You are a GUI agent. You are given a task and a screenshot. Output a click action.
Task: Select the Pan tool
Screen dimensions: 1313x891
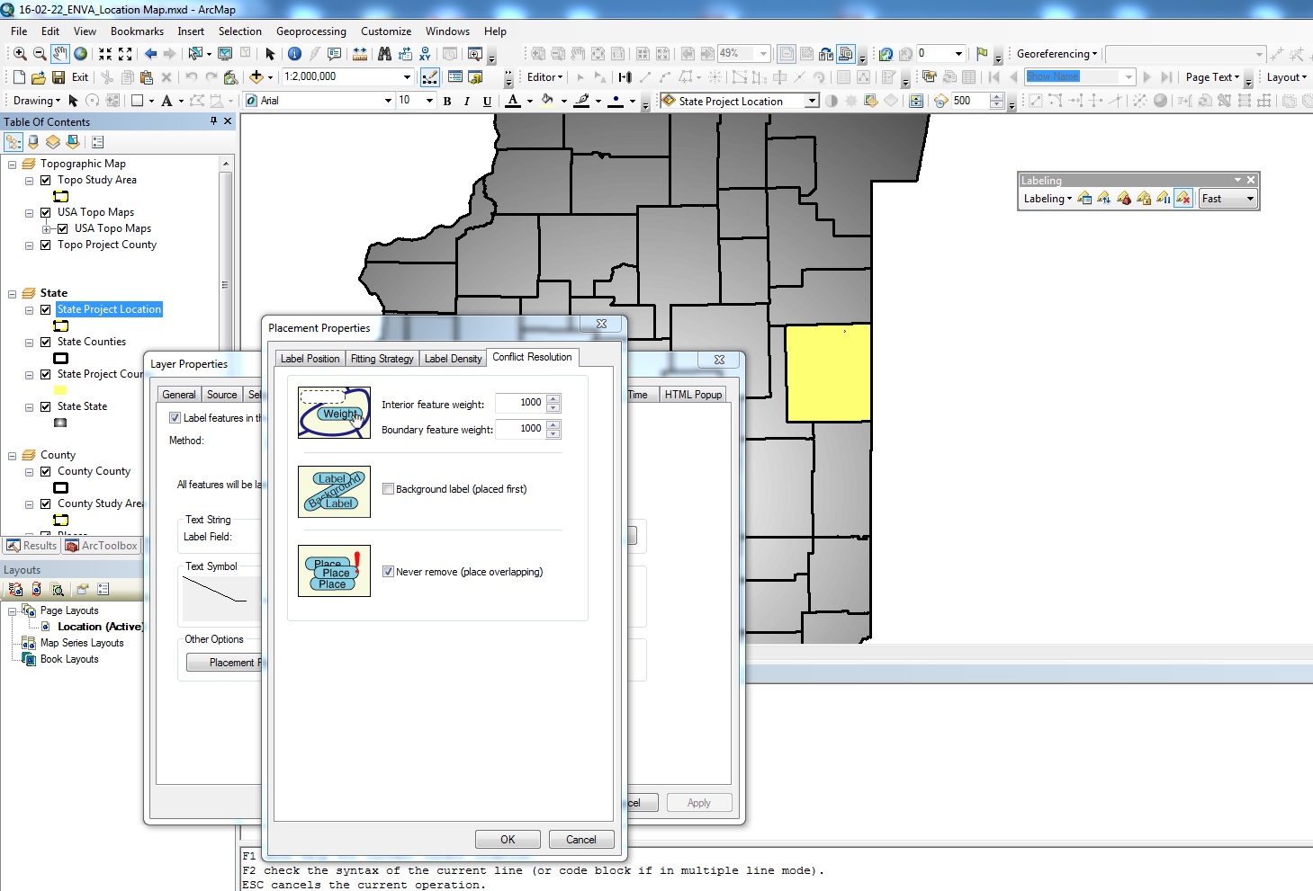tap(60, 53)
